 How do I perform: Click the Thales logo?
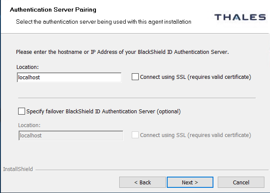click(x=240, y=17)
